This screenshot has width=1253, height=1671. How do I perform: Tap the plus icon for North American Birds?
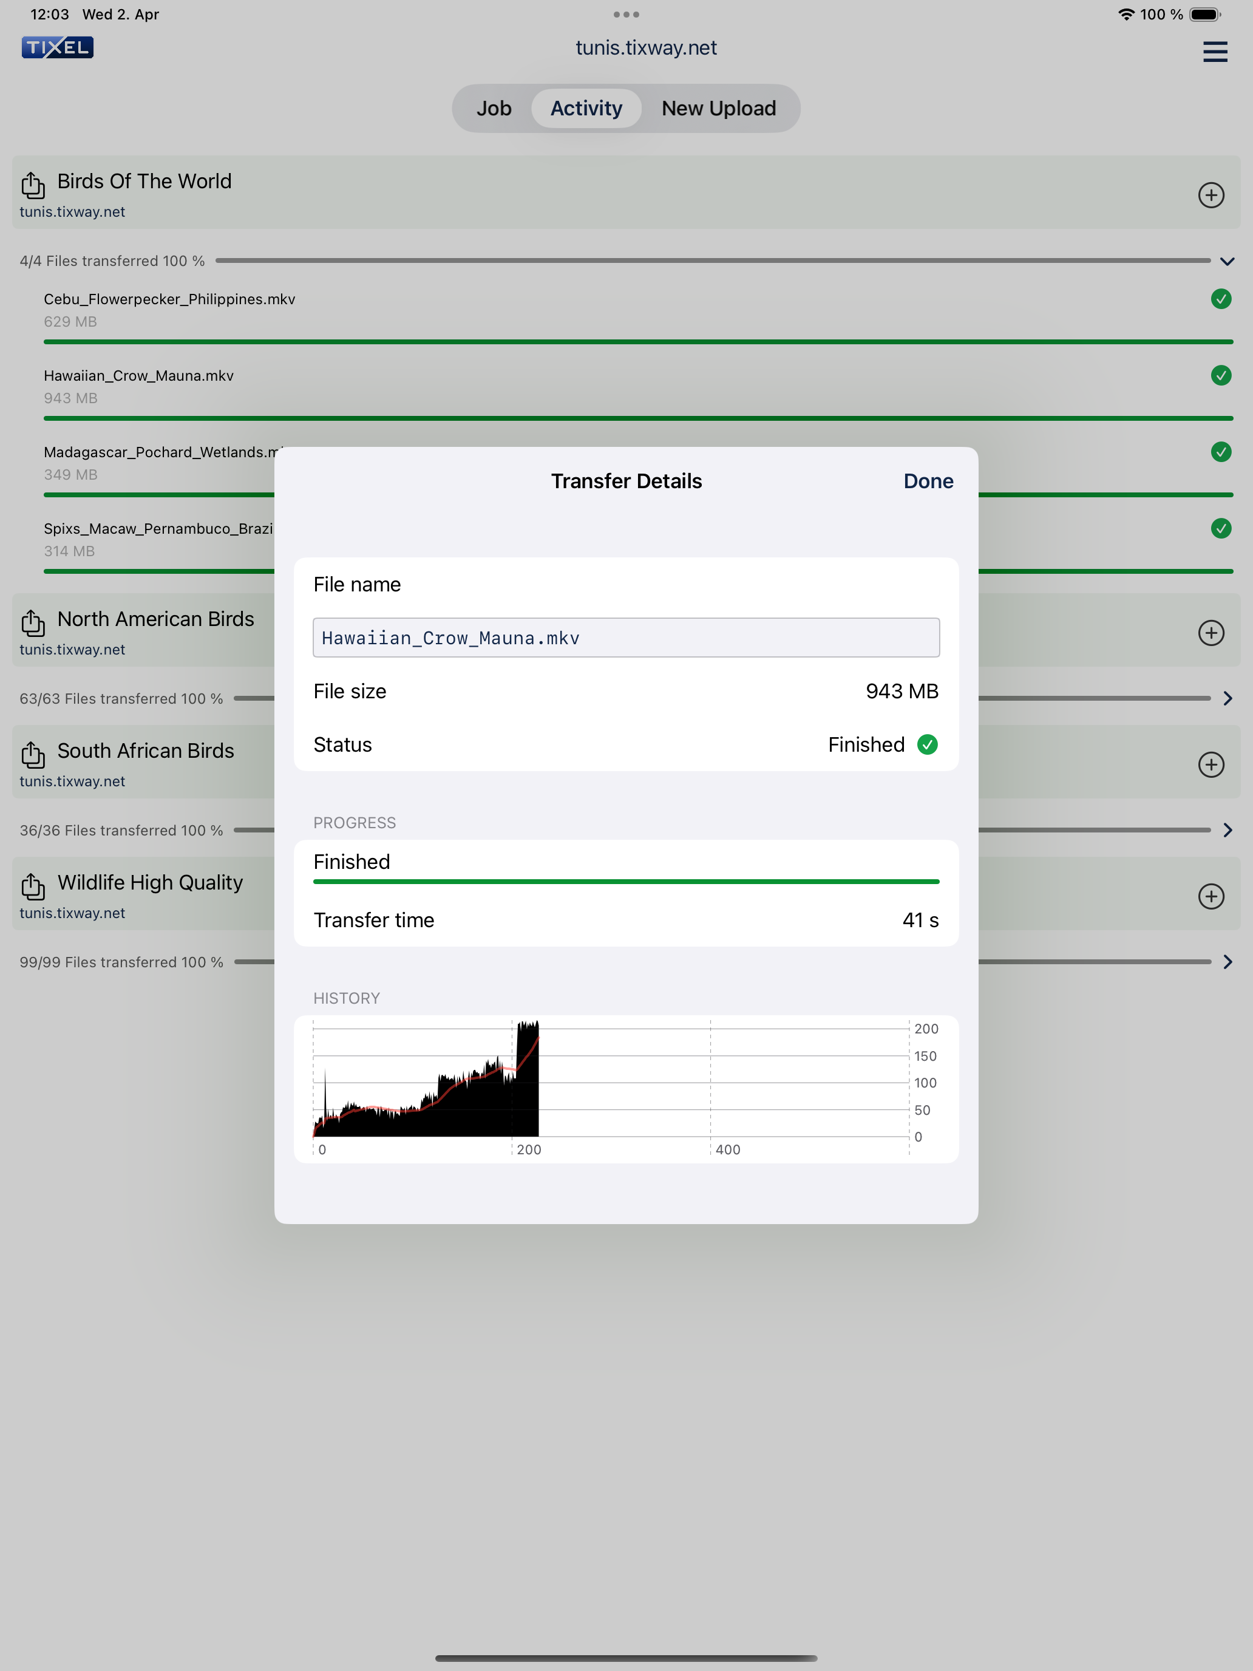click(x=1211, y=633)
